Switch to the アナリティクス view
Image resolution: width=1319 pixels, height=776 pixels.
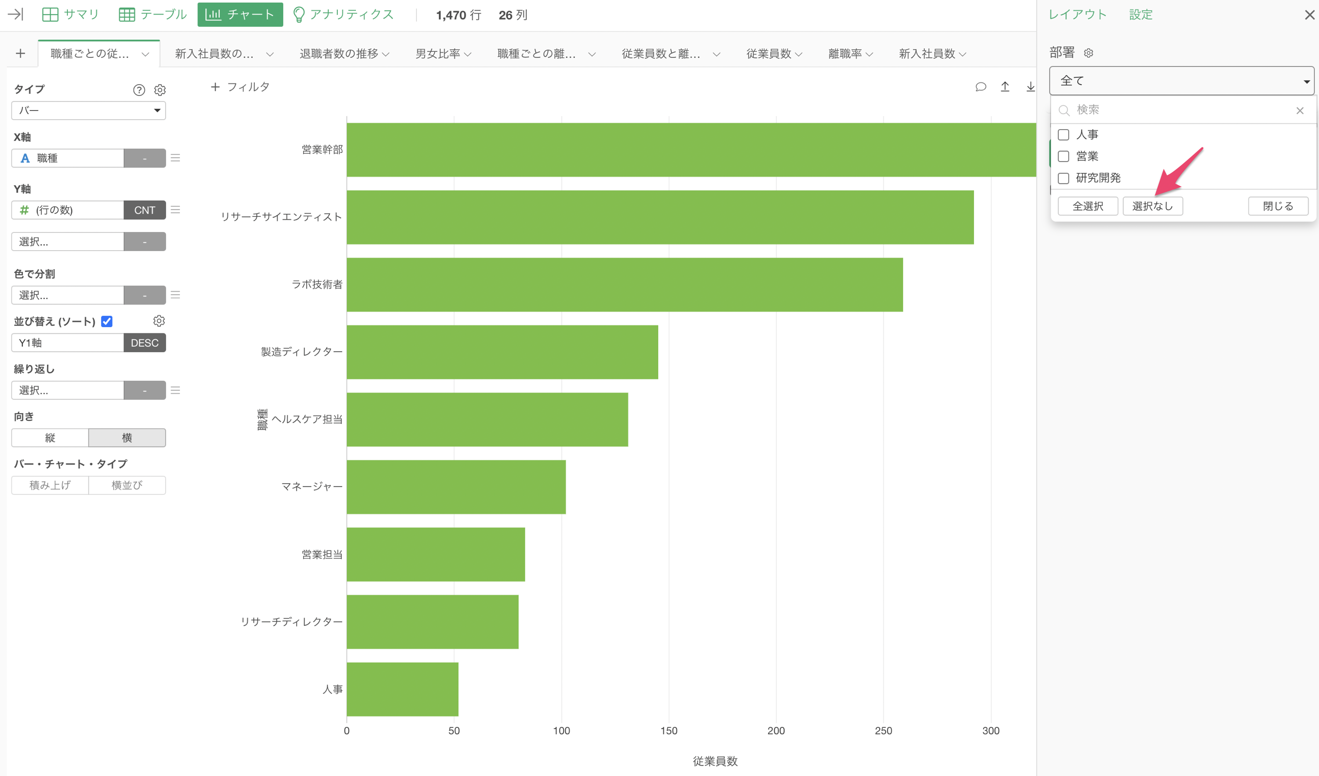click(343, 14)
